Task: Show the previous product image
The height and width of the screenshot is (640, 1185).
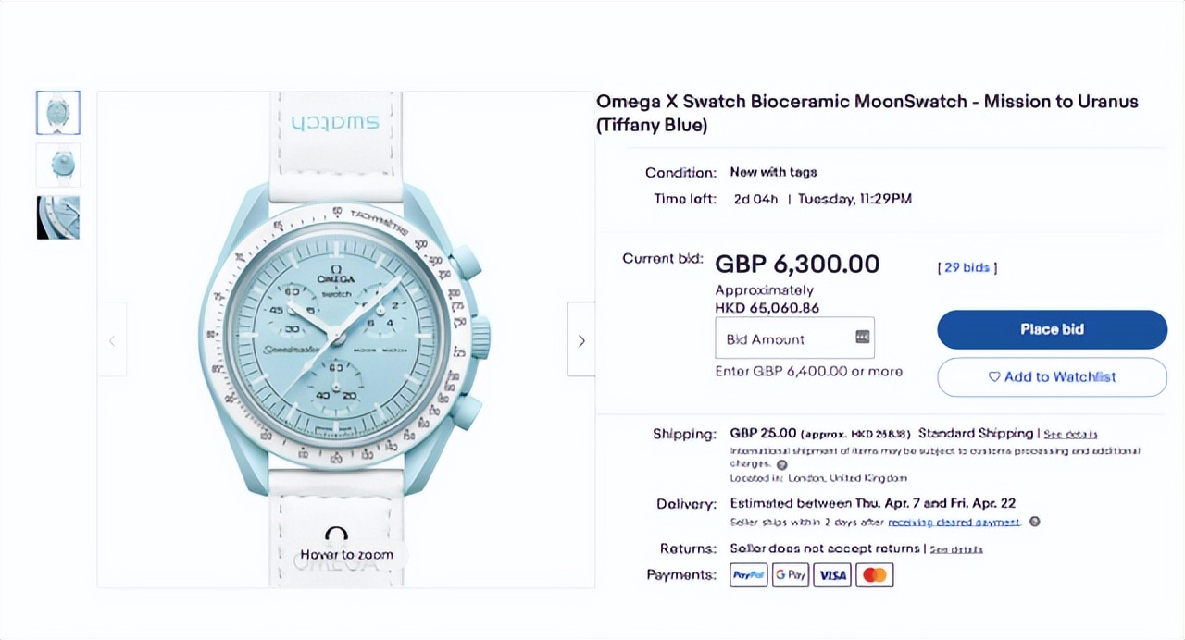Action: 112,340
